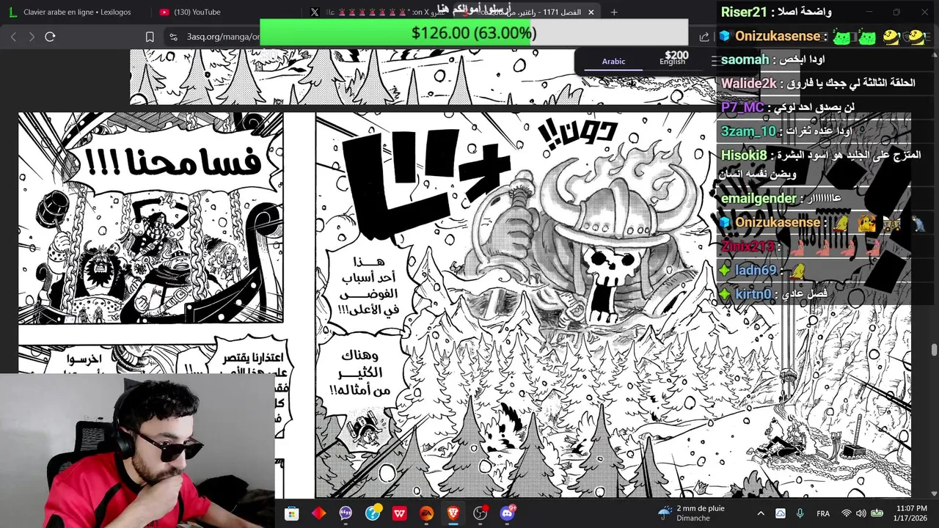The image size is (939, 528).
Task: Open the EA app from the taskbar
Action: [x=426, y=513]
